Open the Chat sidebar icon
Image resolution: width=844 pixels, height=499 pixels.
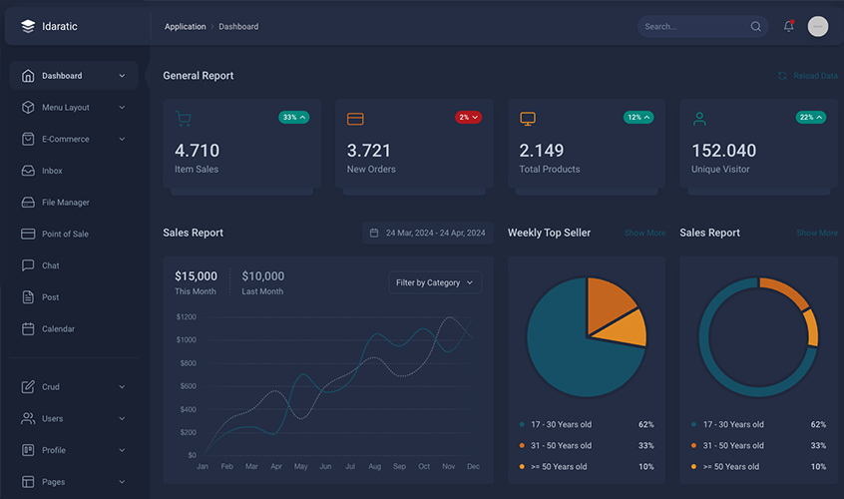(28, 265)
